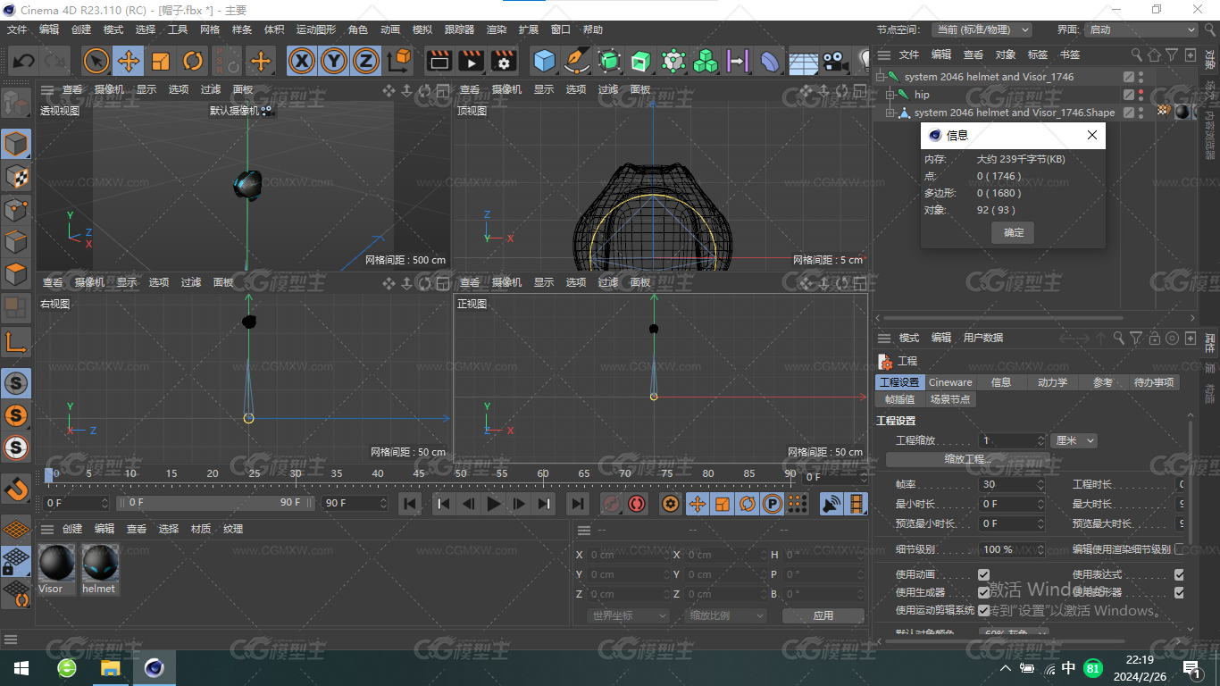1220x686 pixels.
Task: Open the 运动图形 menu
Action: (x=316, y=29)
